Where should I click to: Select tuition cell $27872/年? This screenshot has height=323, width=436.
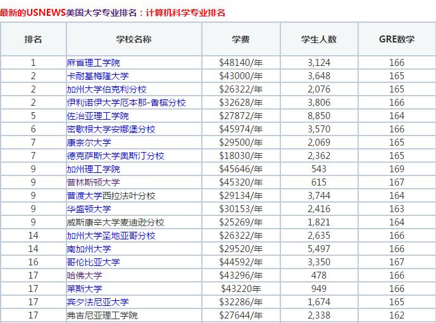pos(241,116)
